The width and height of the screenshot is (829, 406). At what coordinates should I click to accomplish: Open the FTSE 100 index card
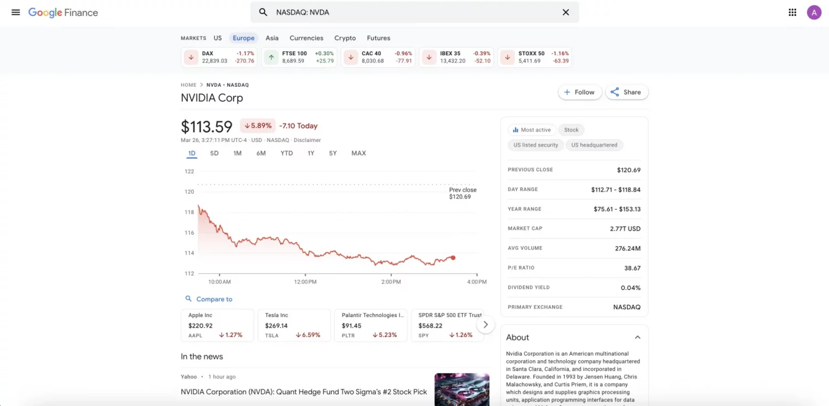click(x=299, y=57)
